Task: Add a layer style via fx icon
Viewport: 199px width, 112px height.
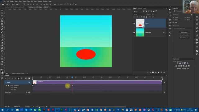Action: pyautogui.click(x=150, y=72)
